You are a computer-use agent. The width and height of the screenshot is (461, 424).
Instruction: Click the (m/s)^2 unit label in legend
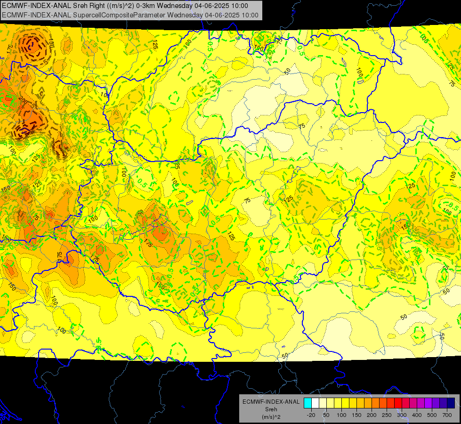point(271,416)
